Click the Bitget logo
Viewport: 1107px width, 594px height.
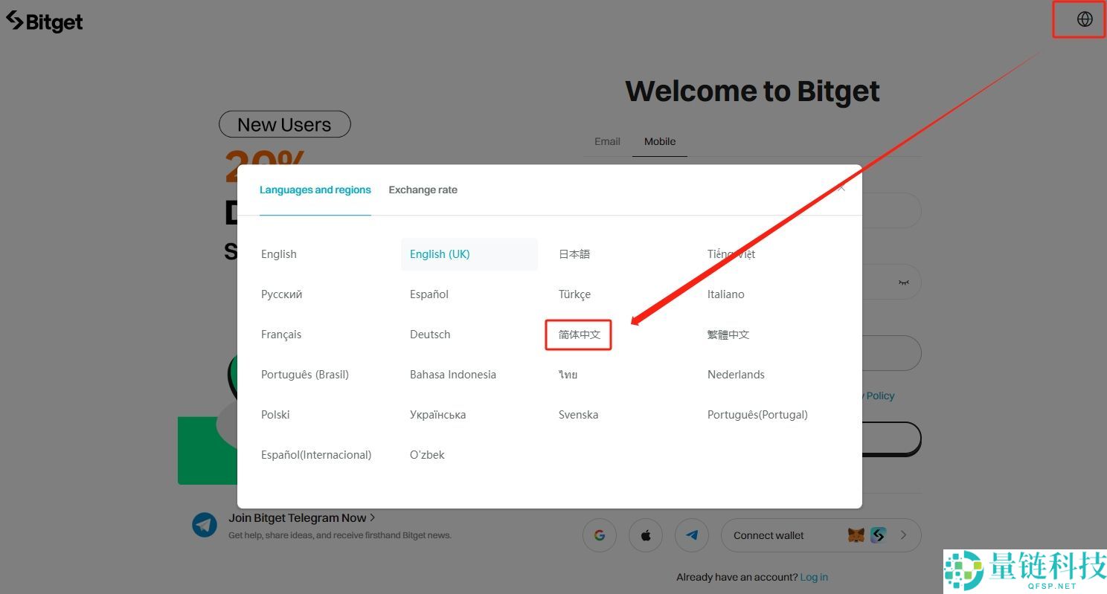point(45,22)
